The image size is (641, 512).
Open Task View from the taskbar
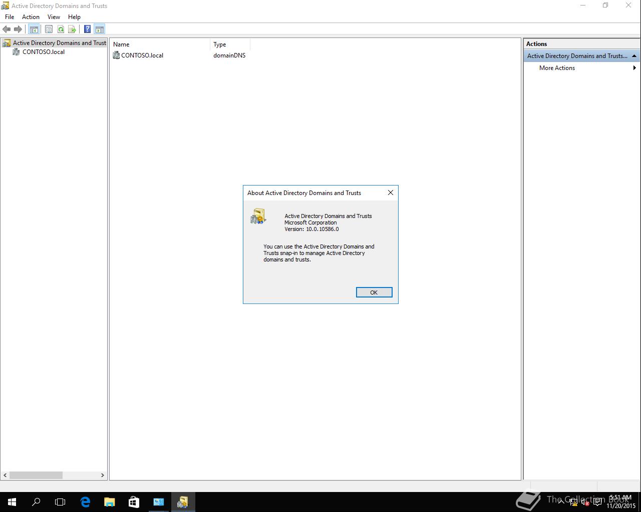pyautogui.click(x=60, y=502)
